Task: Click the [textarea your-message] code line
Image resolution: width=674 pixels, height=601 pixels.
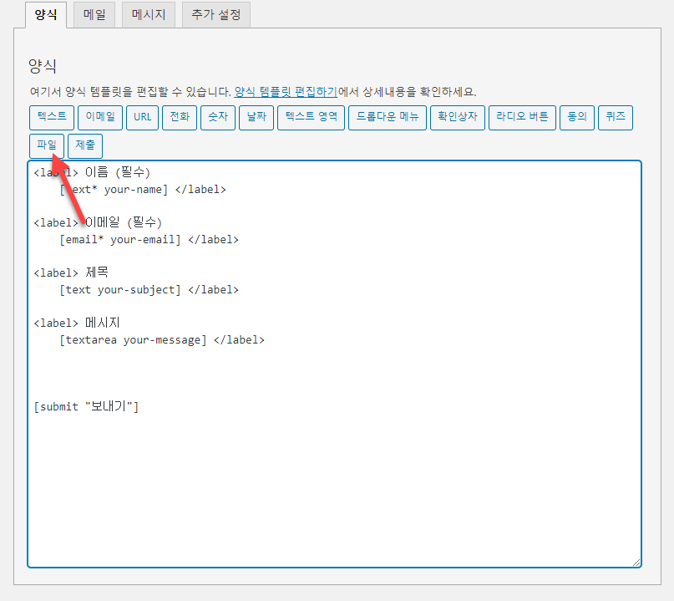Action: (162, 340)
